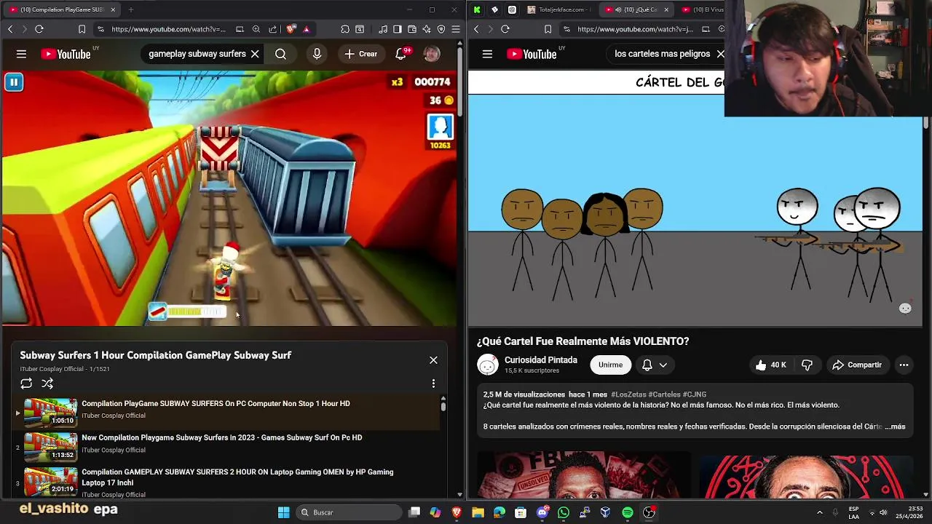Toggle the sidebar panel in left browser

(x=398, y=29)
